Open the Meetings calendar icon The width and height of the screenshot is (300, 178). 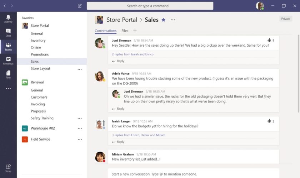(8, 61)
